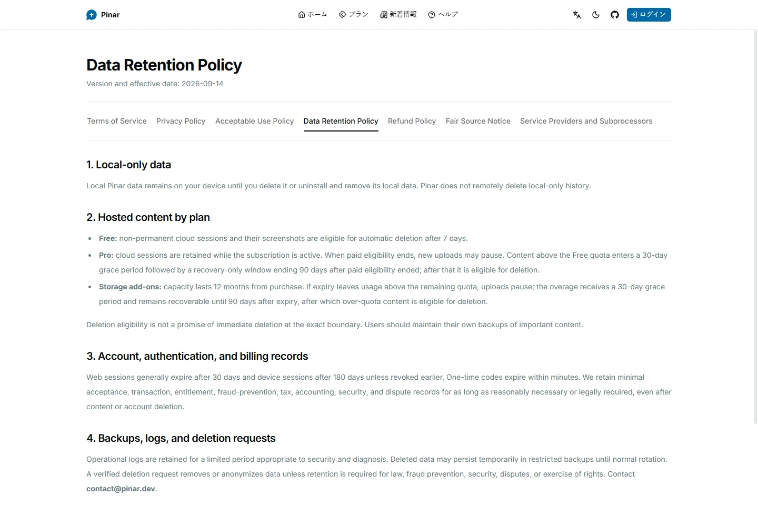Screen dimensions: 758x526
Task: Switch to Terms of Service tab
Action: [117, 121]
